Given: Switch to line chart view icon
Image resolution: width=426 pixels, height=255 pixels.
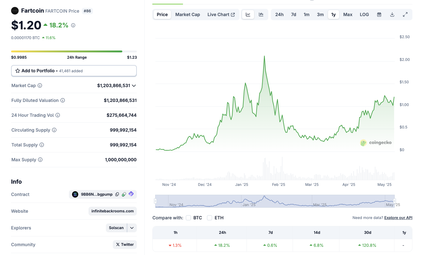Looking at the screenshot, I should [x=248, y=15].
